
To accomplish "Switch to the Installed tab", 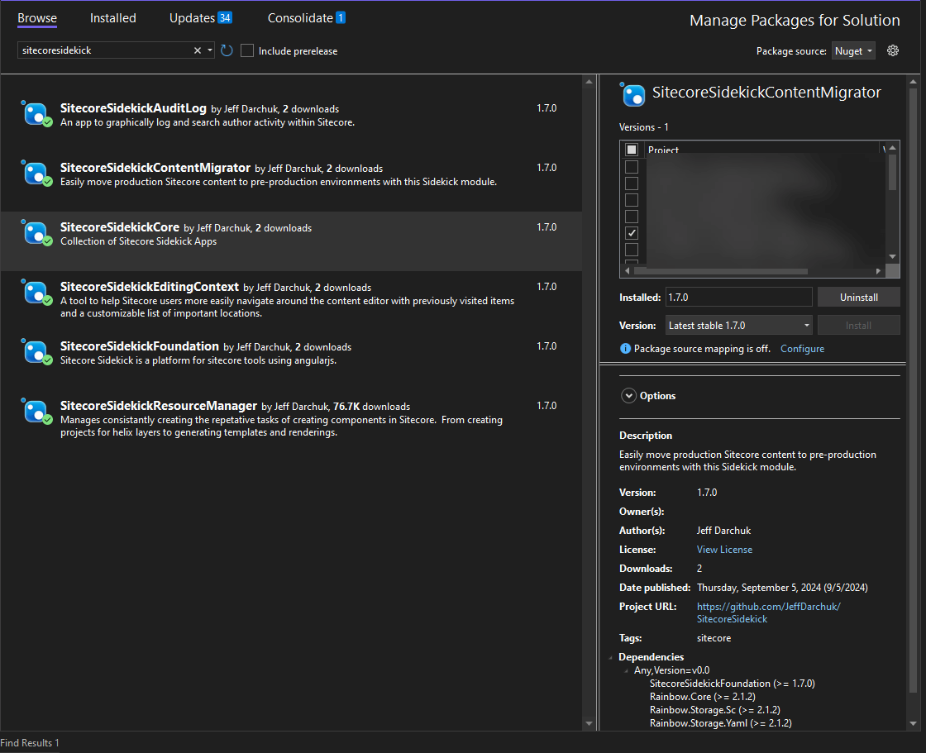I will (x=113, y=18).
